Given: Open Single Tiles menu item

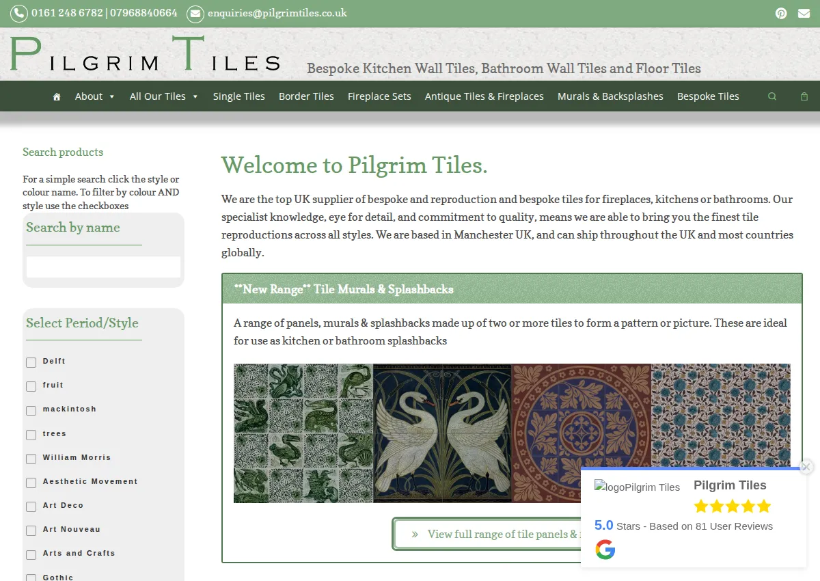Looking at the screenshot, I should pyautogui.click(x=239, y=96).
